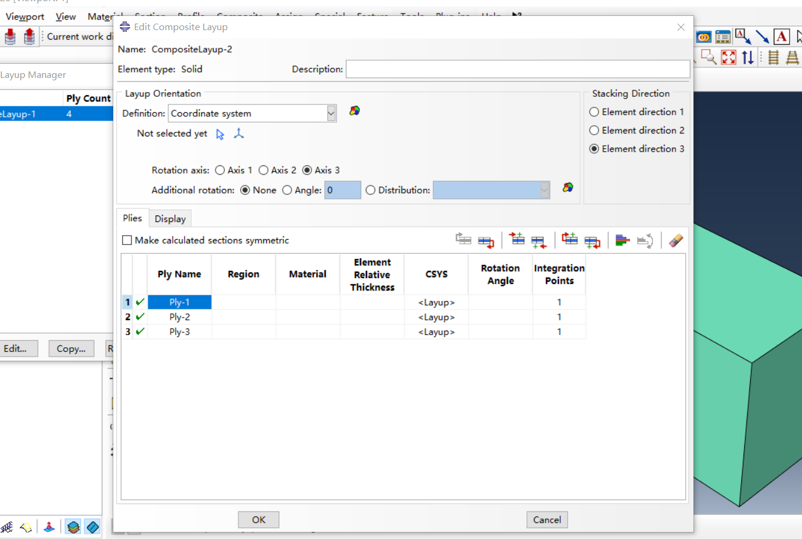
Task: Click insert ply before icon with green plus
Action: coord(516,239)
